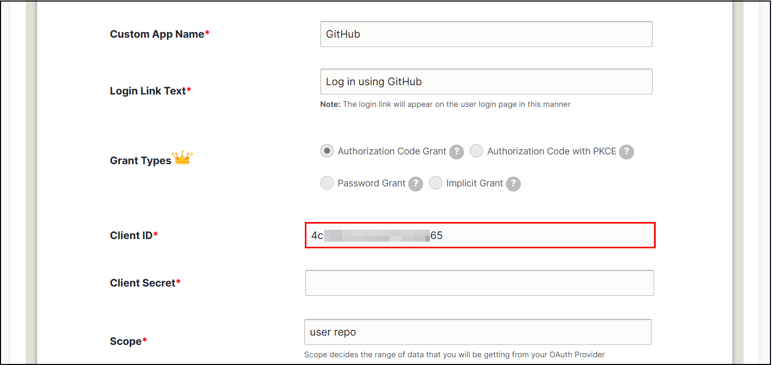Click help icon beside Authorization Code with PKCE
The width and height of the screenshot is (772, 365).
click(626, 152)
